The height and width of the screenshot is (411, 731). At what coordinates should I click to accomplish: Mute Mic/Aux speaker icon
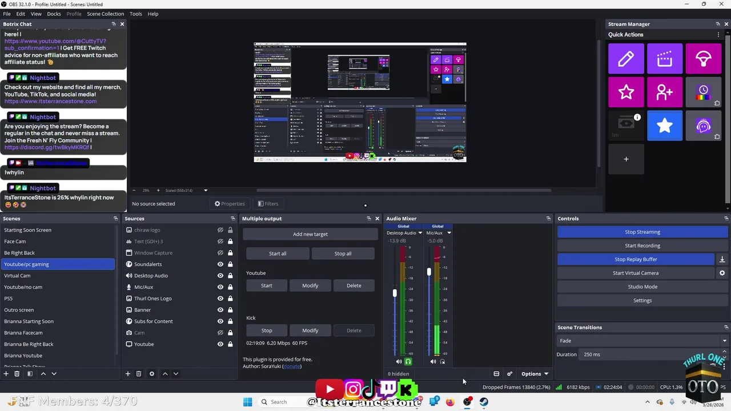tap(433, 361)
